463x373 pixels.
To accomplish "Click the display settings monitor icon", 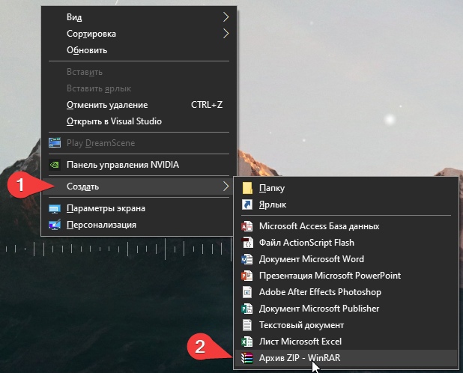I will pos(55,208).
